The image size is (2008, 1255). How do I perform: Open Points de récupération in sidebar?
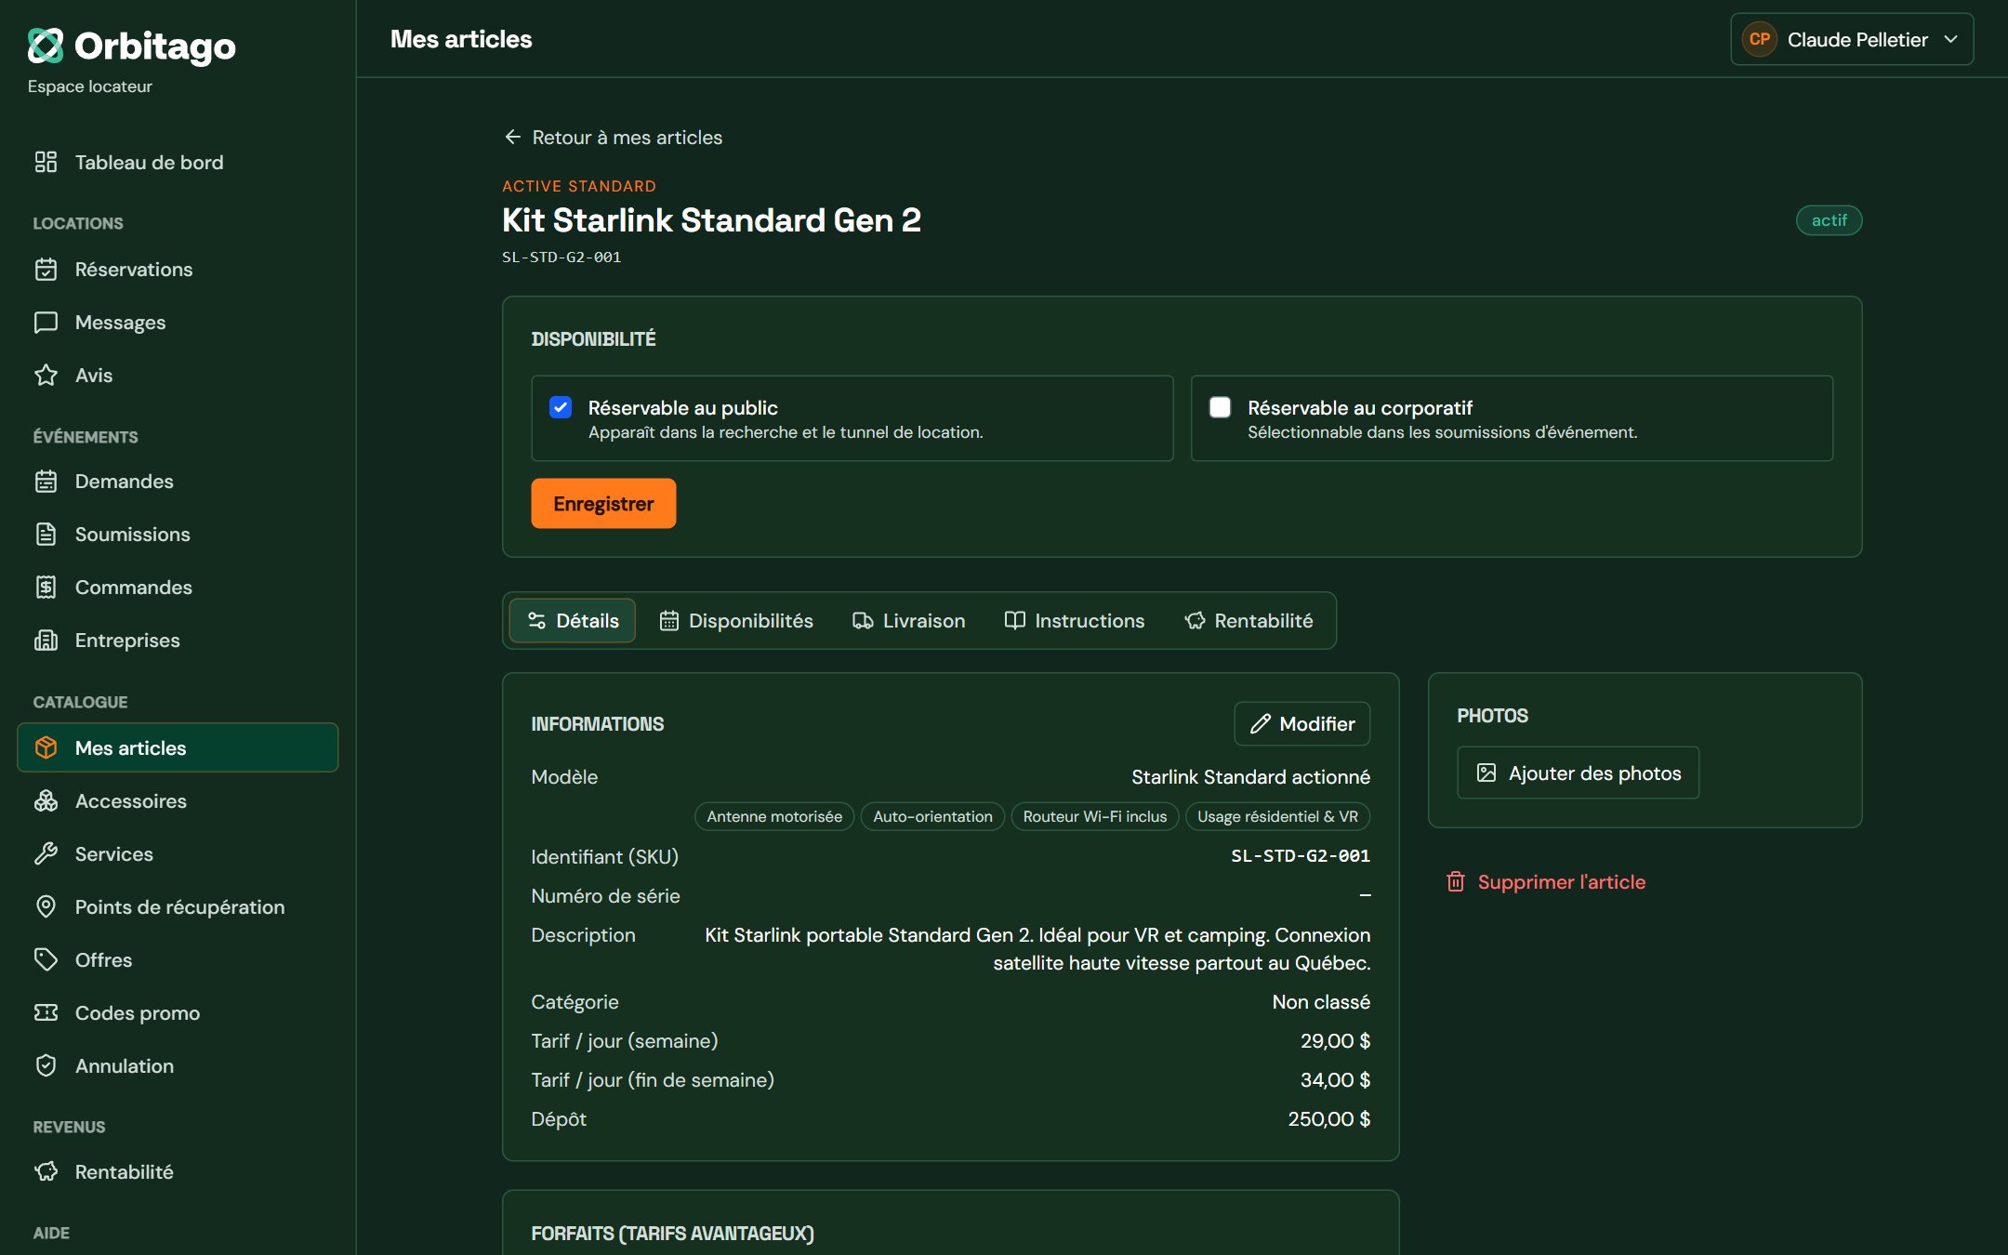point(178,907)
